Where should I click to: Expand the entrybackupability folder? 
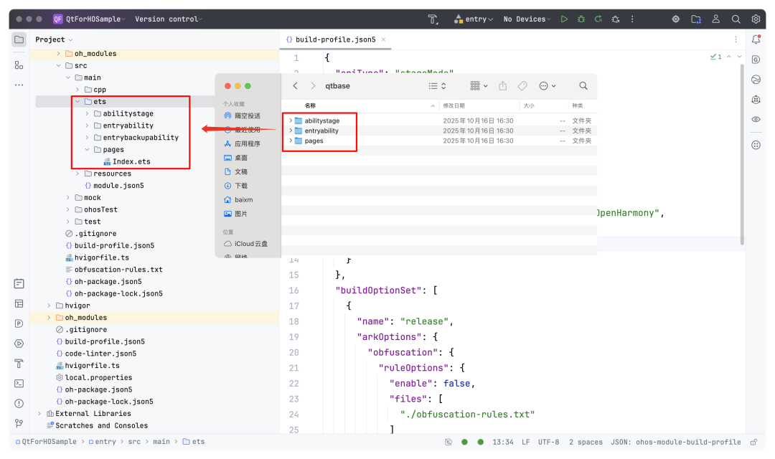(x=87, y=138)
